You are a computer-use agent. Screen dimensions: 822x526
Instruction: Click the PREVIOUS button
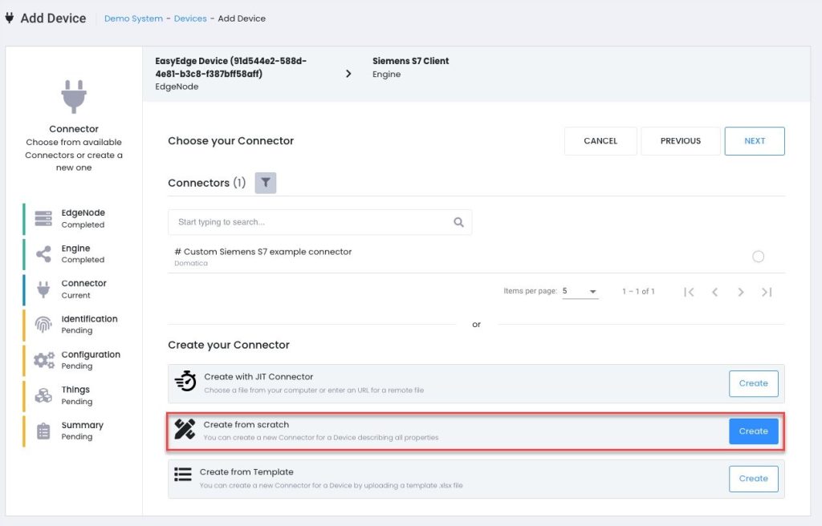[x=681, y=141]
